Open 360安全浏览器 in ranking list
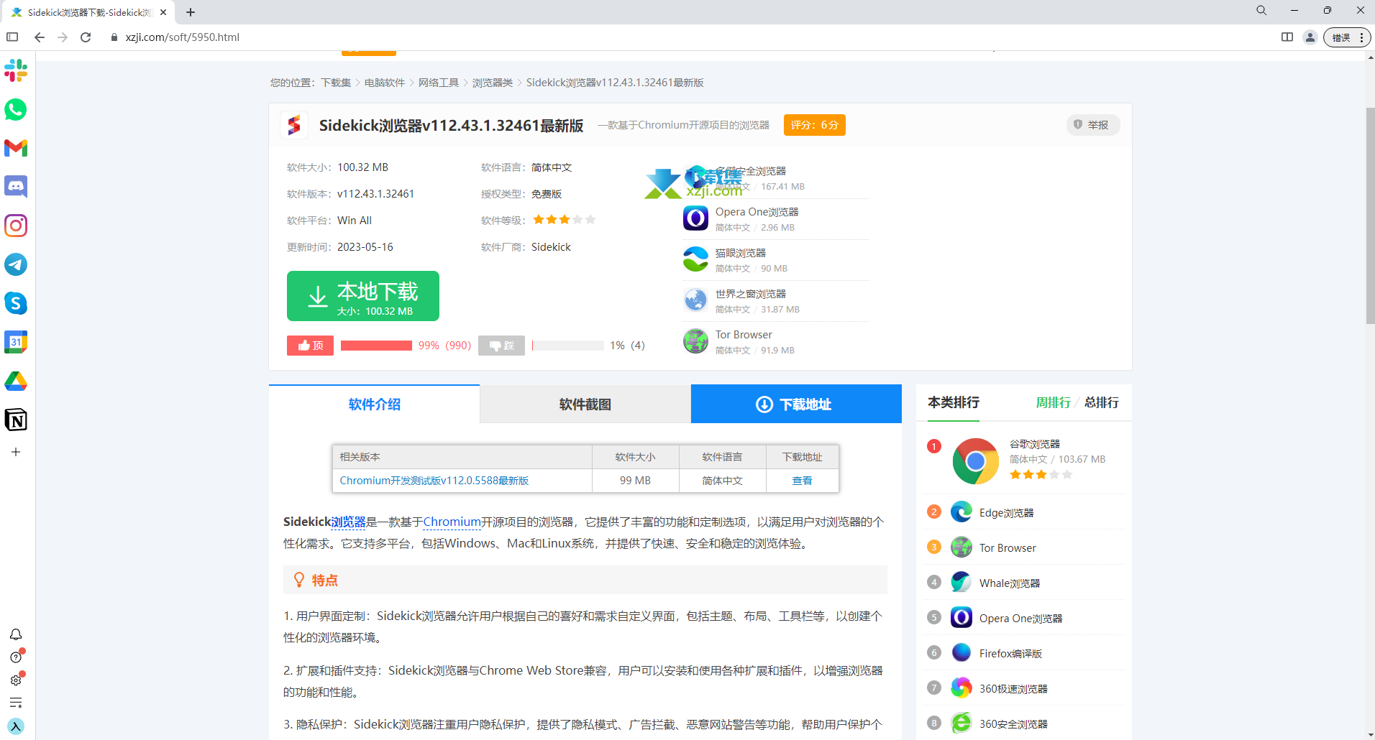Screen dimensions: 1375x740 point(1013,724)
